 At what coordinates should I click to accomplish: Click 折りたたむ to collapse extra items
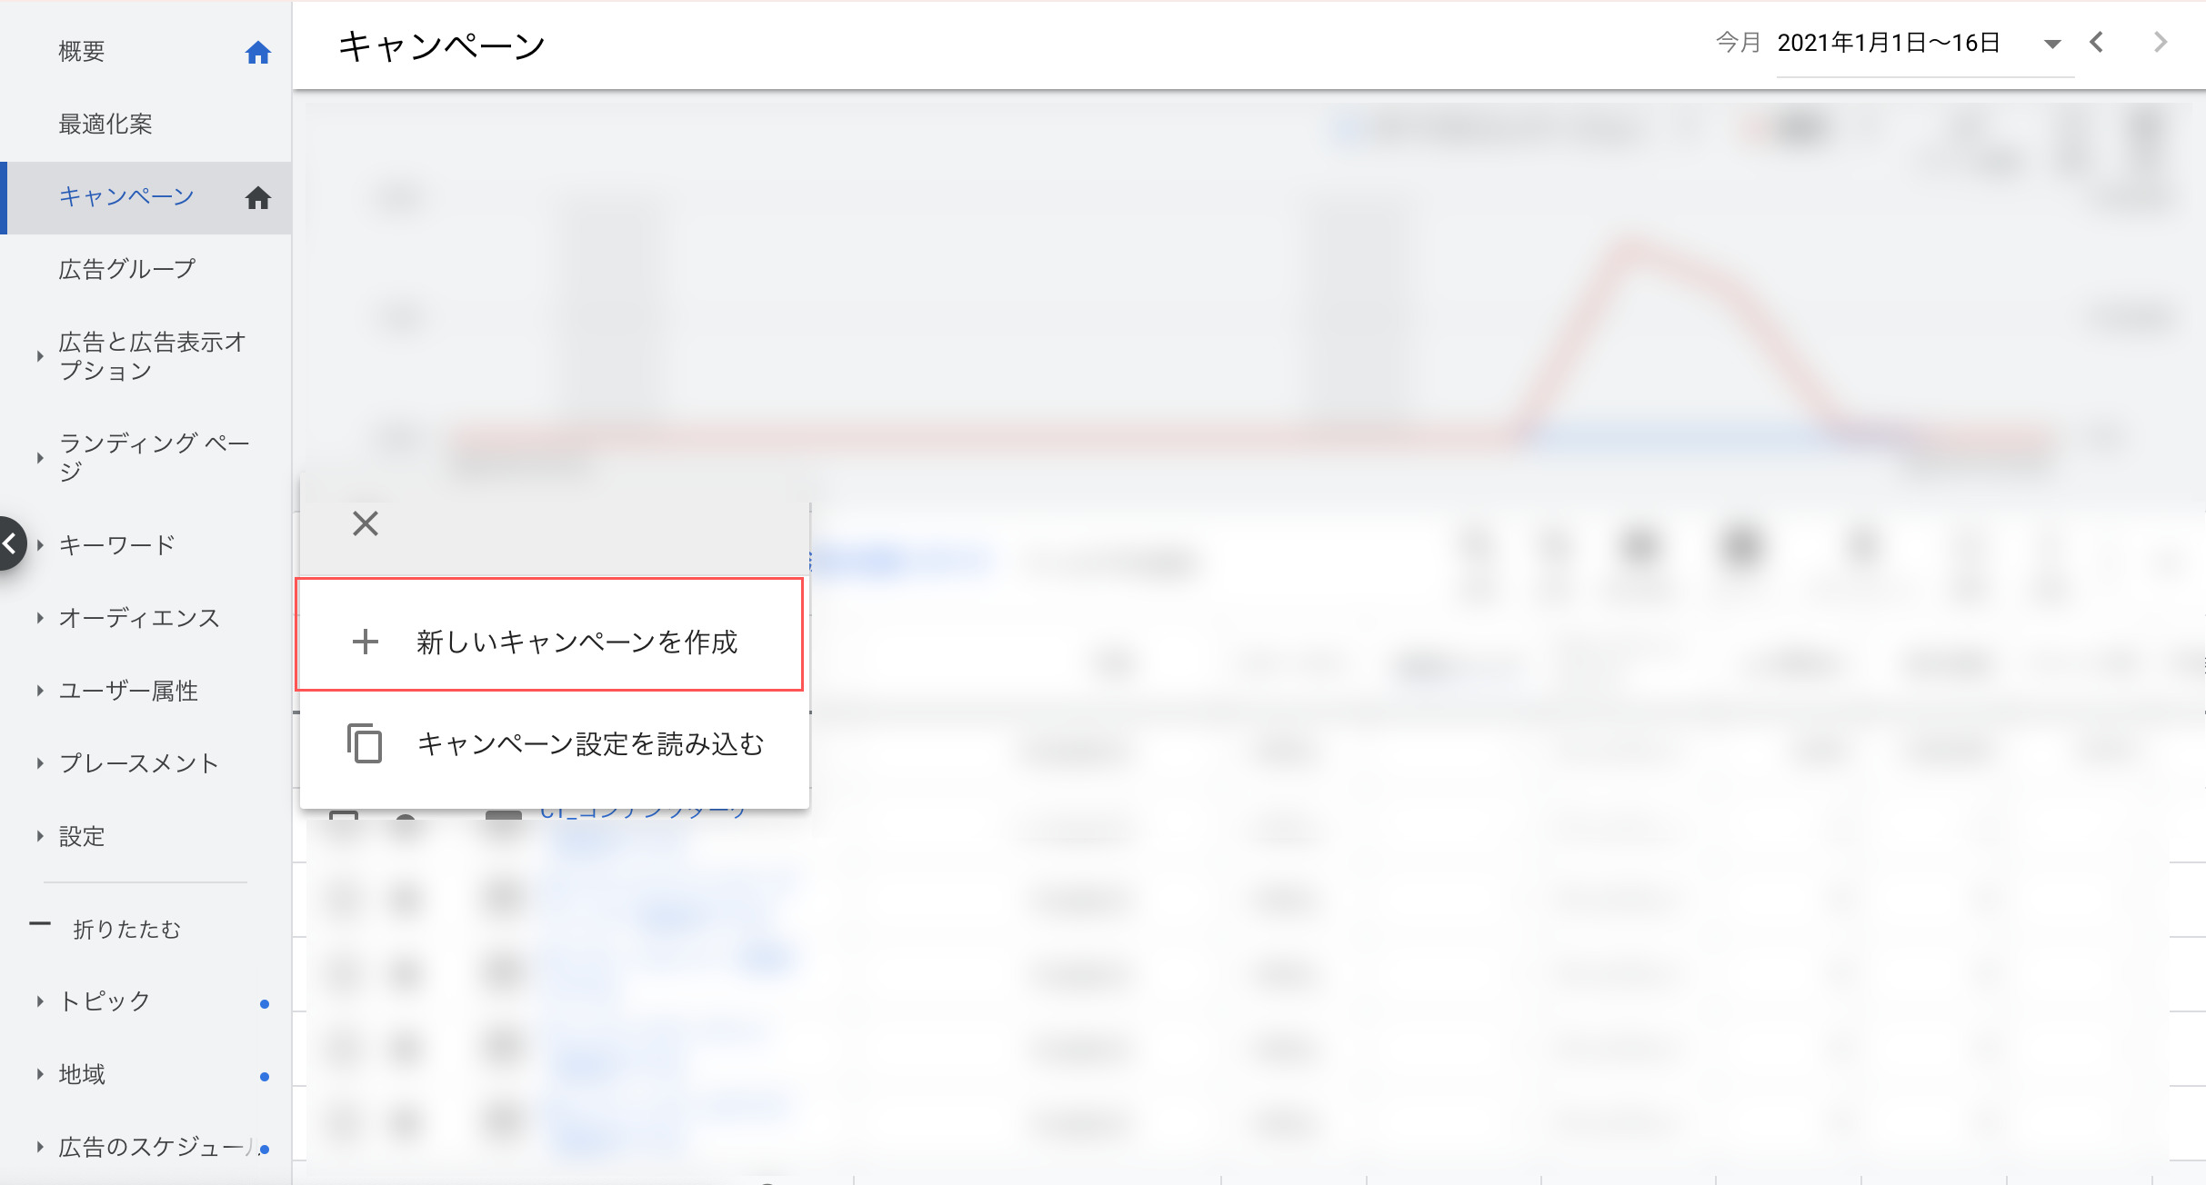(x=125, y=929)
